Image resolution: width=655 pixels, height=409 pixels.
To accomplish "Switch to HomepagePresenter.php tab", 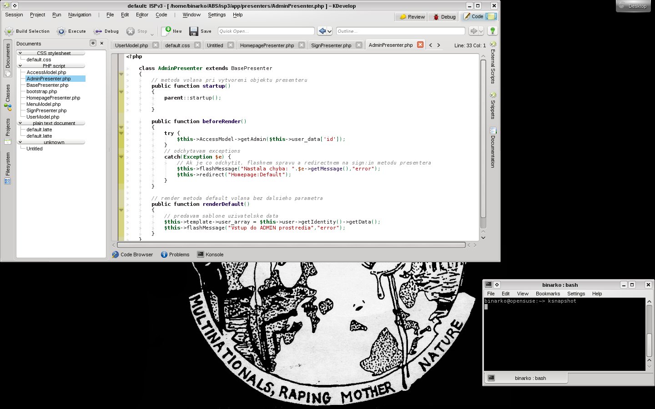I will tap(267, 45).
